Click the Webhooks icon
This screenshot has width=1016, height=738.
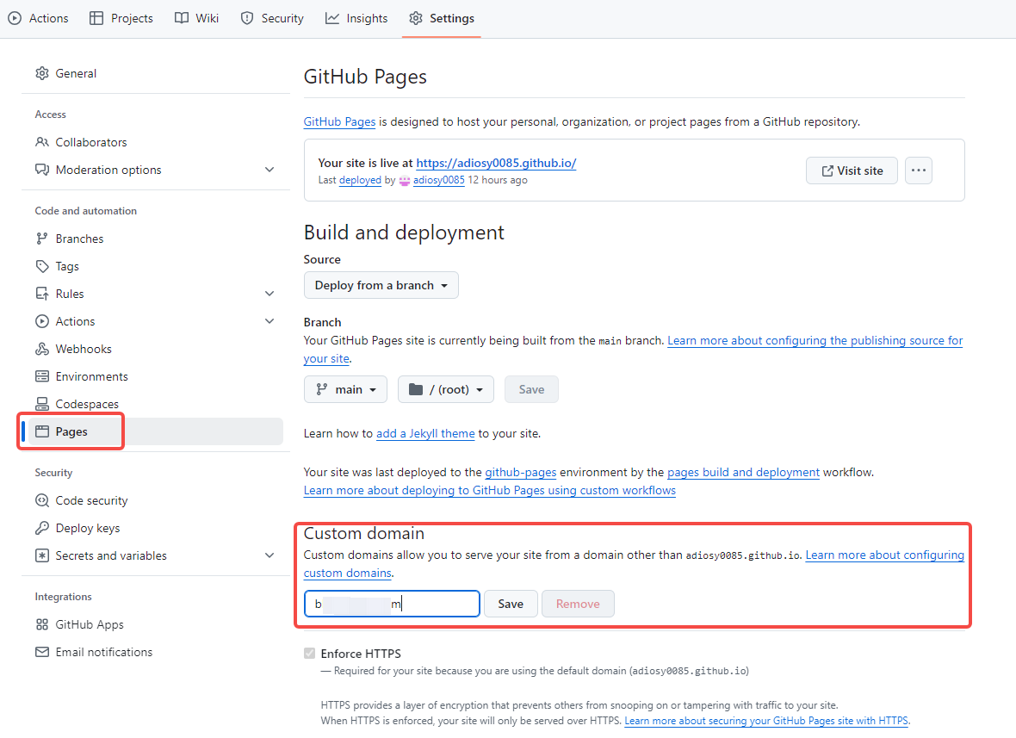42,349
